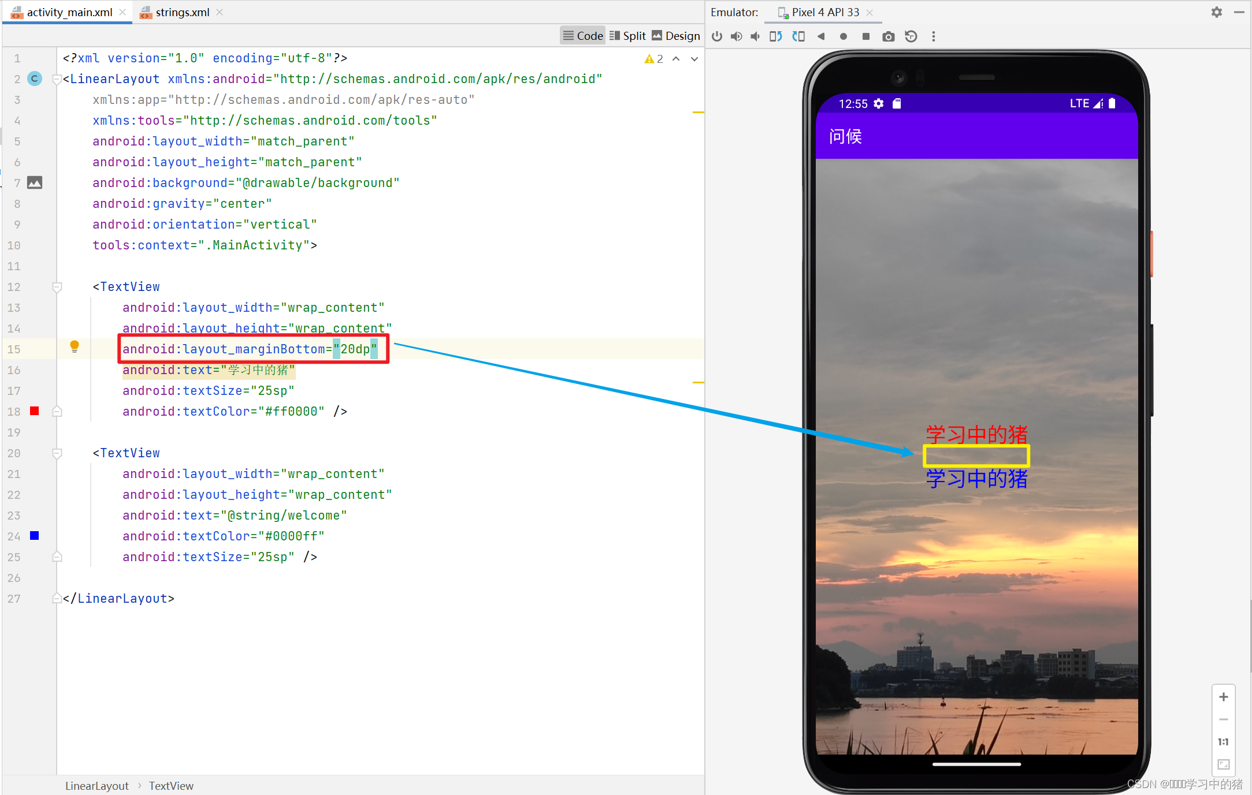The width and height of the screenshot is (1252, 795).
Task: Click the LinearLayout breadcrumb
Action: click(x=97, y=786)
